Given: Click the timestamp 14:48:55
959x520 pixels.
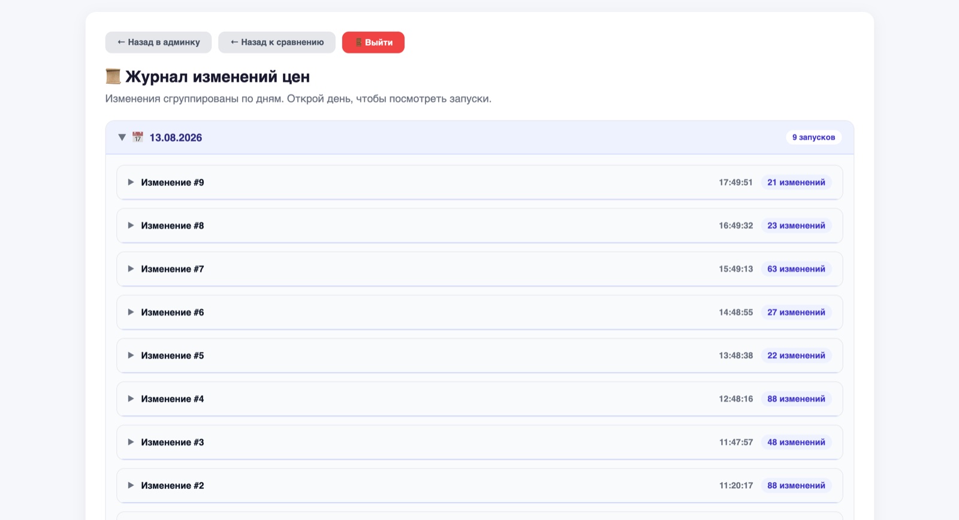Looking at the screenshot, I should (735, 312).
